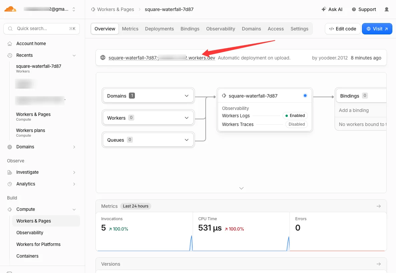This screenshot has height=273, width=396.
Task: Click the Invocations metric card
Action: [x=144, y=232]
